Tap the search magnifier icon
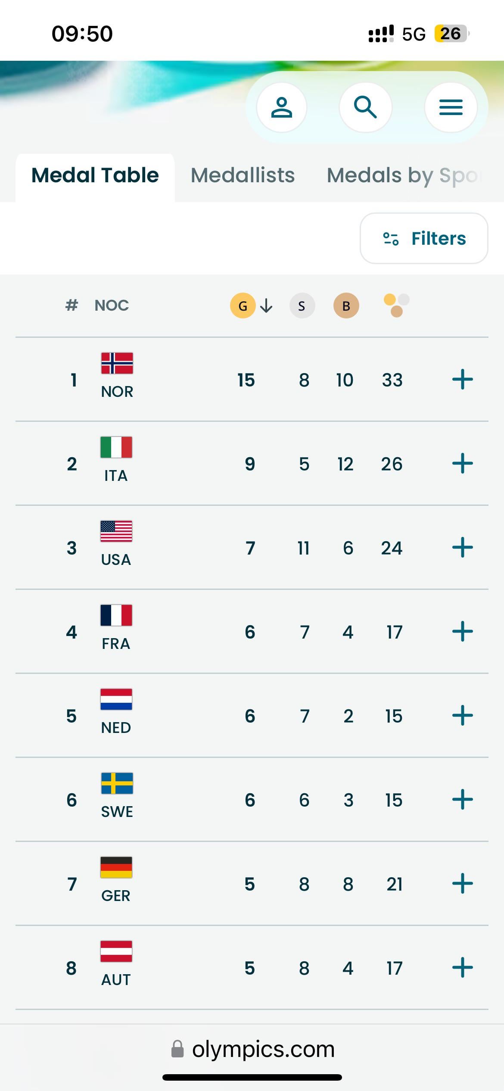504x1091 pixels. coord(365,107)
